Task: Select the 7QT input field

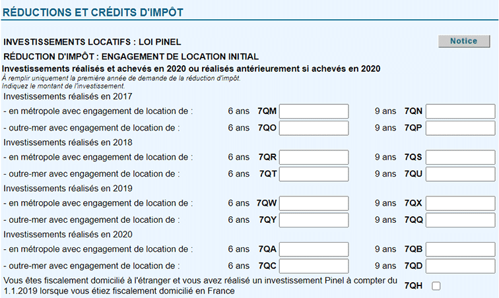Action: tap(314, 173)
